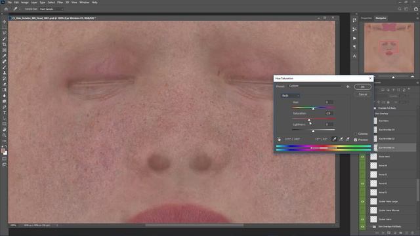Open the Reds color range dropdown

290,96
